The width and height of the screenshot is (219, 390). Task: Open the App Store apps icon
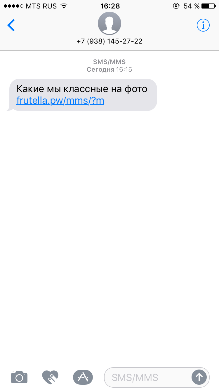[83, 377]
